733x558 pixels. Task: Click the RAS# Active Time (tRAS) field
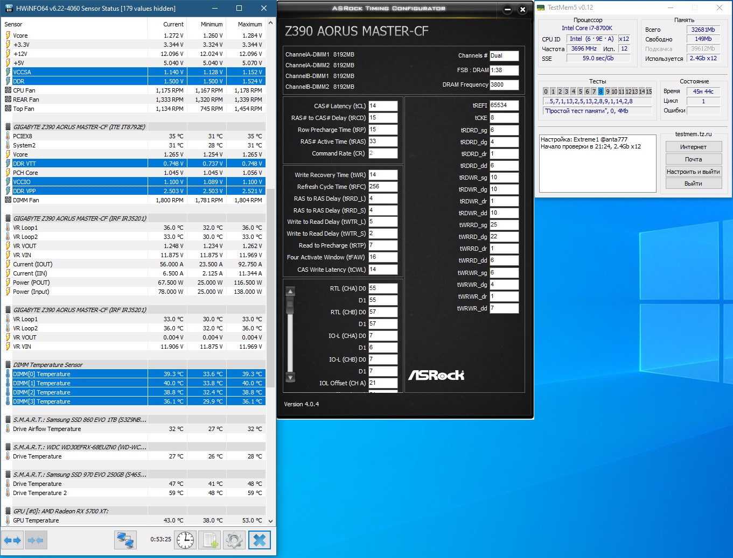(x=383, y=142)
